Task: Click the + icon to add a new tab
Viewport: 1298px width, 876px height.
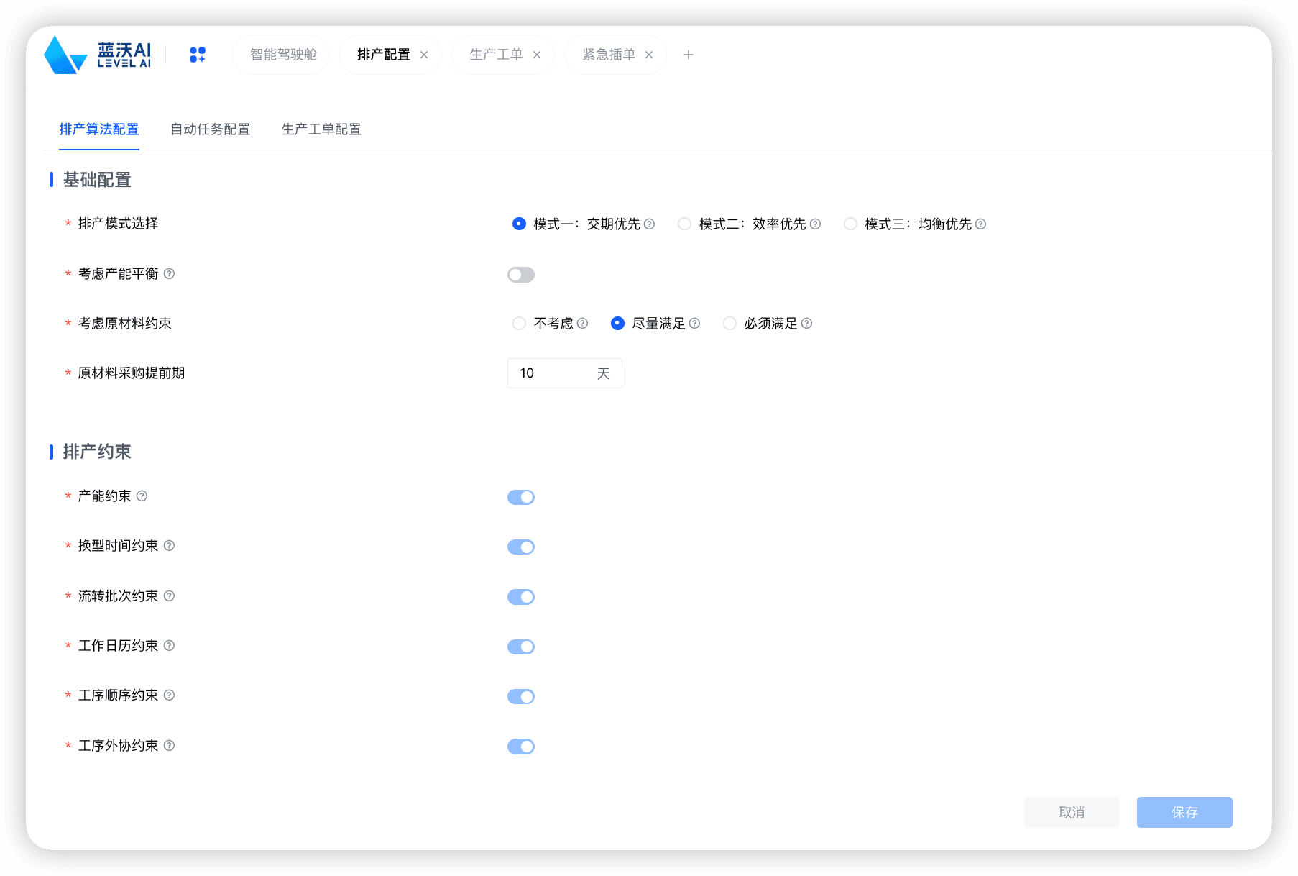Action: pyautogui.click(x=689, y=54)
